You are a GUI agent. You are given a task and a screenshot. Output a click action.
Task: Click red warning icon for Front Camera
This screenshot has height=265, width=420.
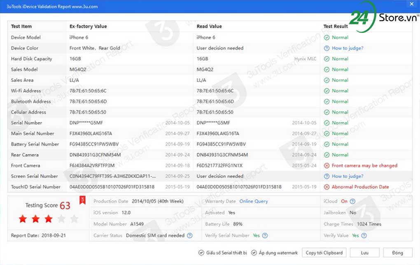coord(327,165)
